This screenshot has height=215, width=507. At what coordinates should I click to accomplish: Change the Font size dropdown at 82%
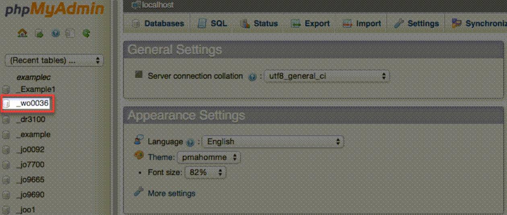(x=205, y=172)
